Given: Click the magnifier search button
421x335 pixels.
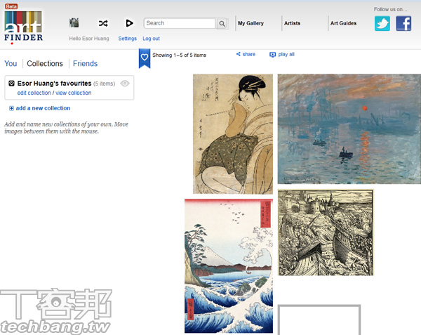Looking at the screenshot, I should pyautogui.click(x=222, y=23).
